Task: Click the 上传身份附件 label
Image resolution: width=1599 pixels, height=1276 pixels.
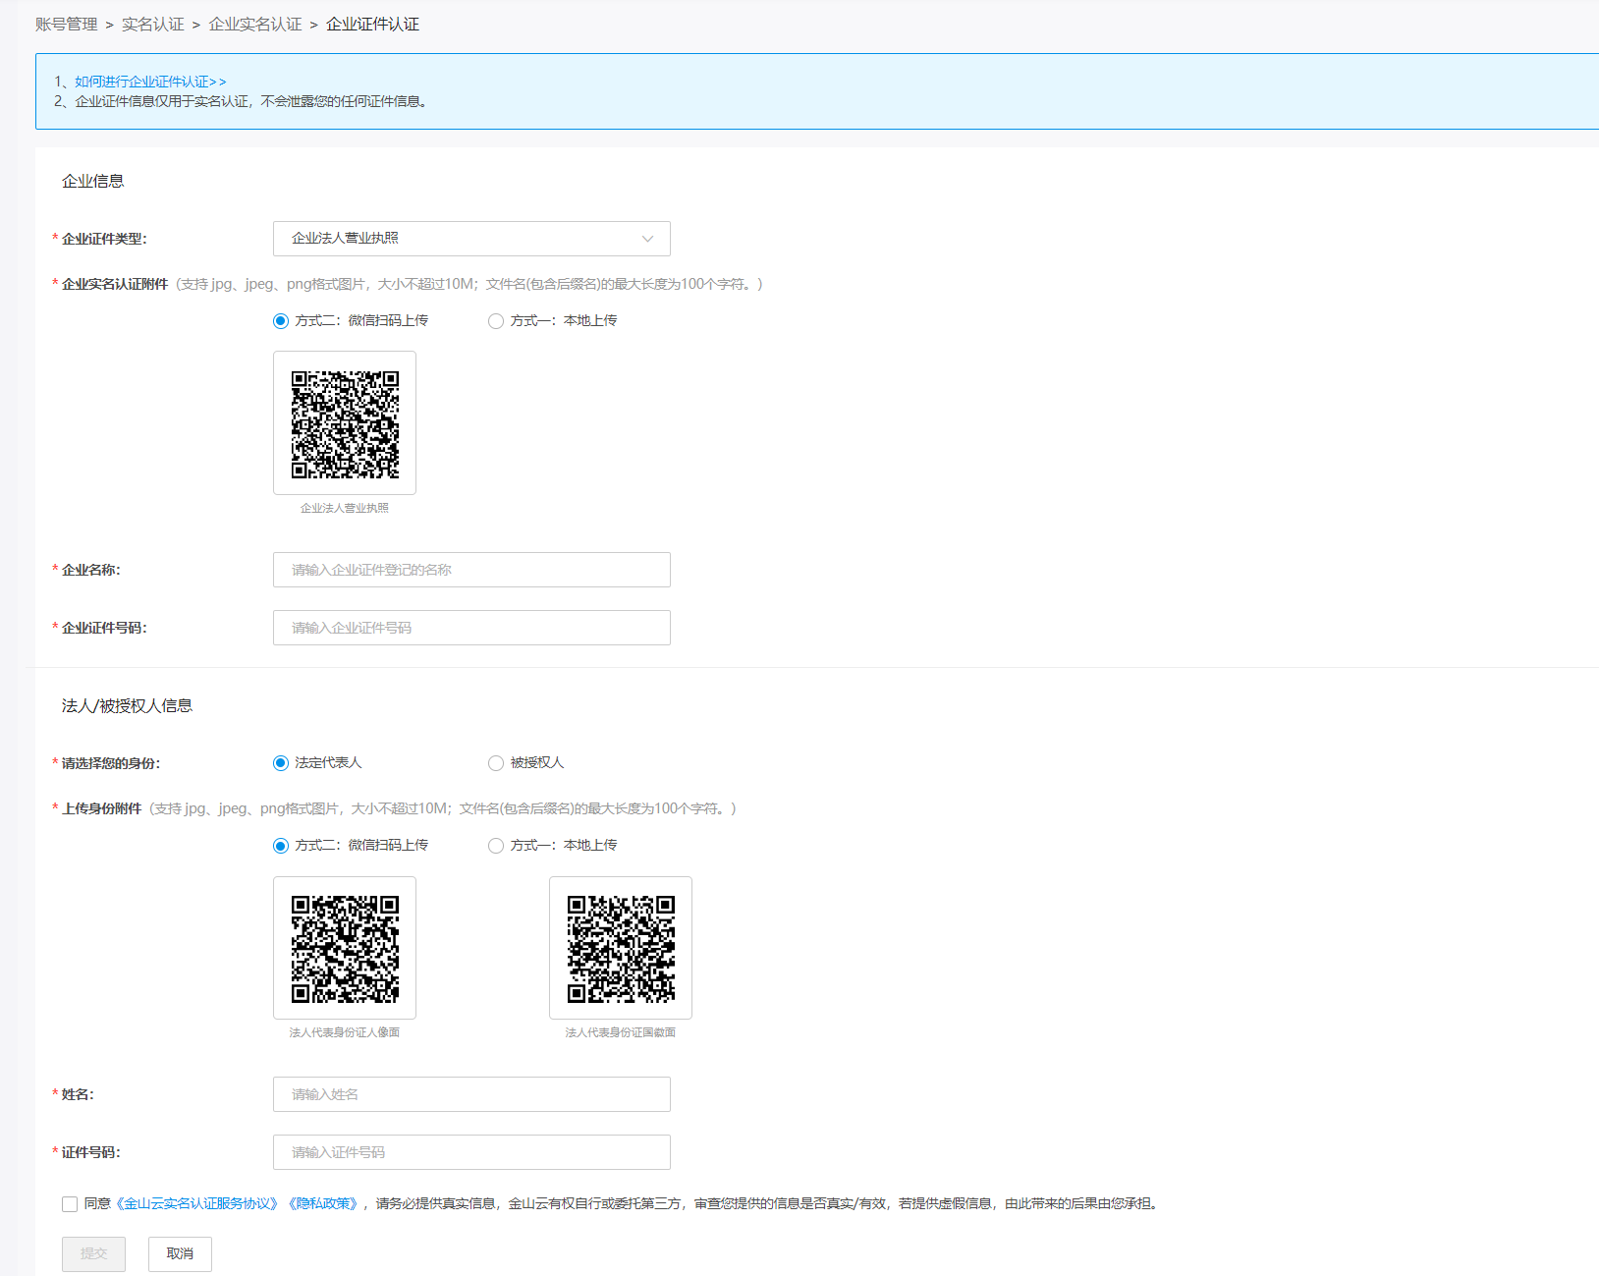Action: click(x=102, y=808)
